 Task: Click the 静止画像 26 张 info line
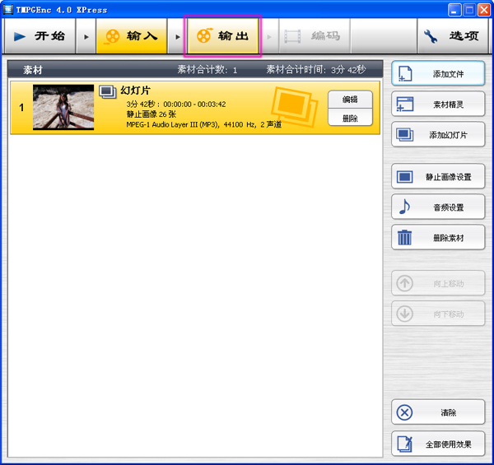click(151, 114)
